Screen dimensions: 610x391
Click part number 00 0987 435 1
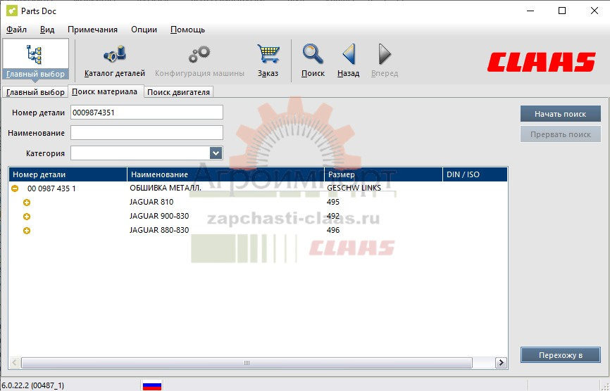point(51,188)
